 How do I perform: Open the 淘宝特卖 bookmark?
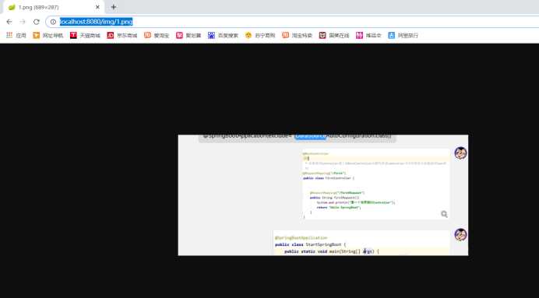pyautogui.click(x=298, y=35)
